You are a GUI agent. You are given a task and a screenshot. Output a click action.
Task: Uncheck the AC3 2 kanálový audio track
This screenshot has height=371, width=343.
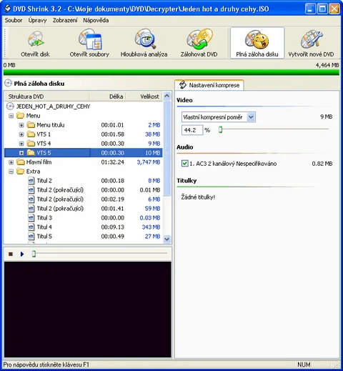[184, 164]
